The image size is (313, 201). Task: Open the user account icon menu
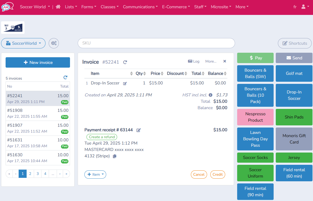coord(305,7)
